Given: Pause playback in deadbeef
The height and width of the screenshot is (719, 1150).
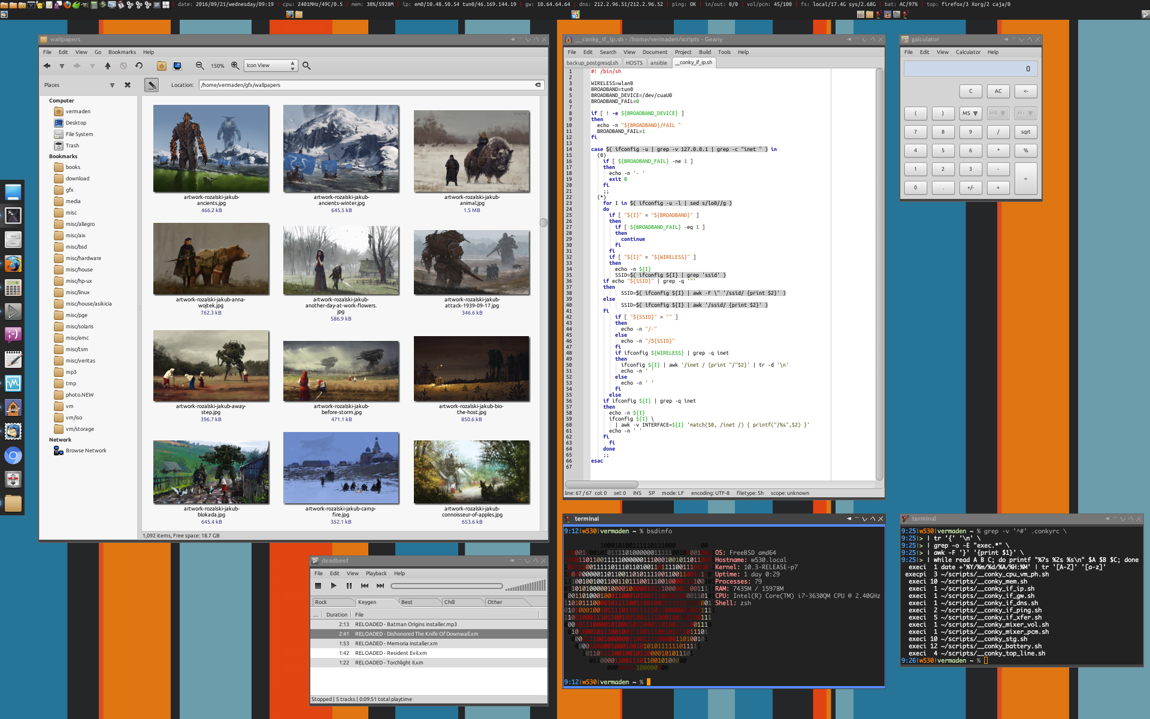Looking at the screenshot, I should (349, 586).
